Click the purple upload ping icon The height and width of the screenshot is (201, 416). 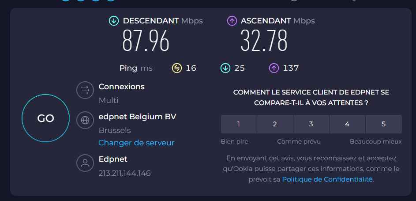(x=274, y=68)
